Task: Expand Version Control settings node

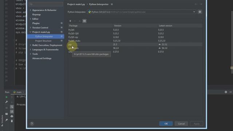Action: click(x=31, y=28)
